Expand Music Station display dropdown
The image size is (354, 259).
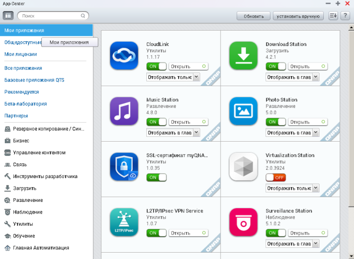pyautogui.click(x=173, y=133)
